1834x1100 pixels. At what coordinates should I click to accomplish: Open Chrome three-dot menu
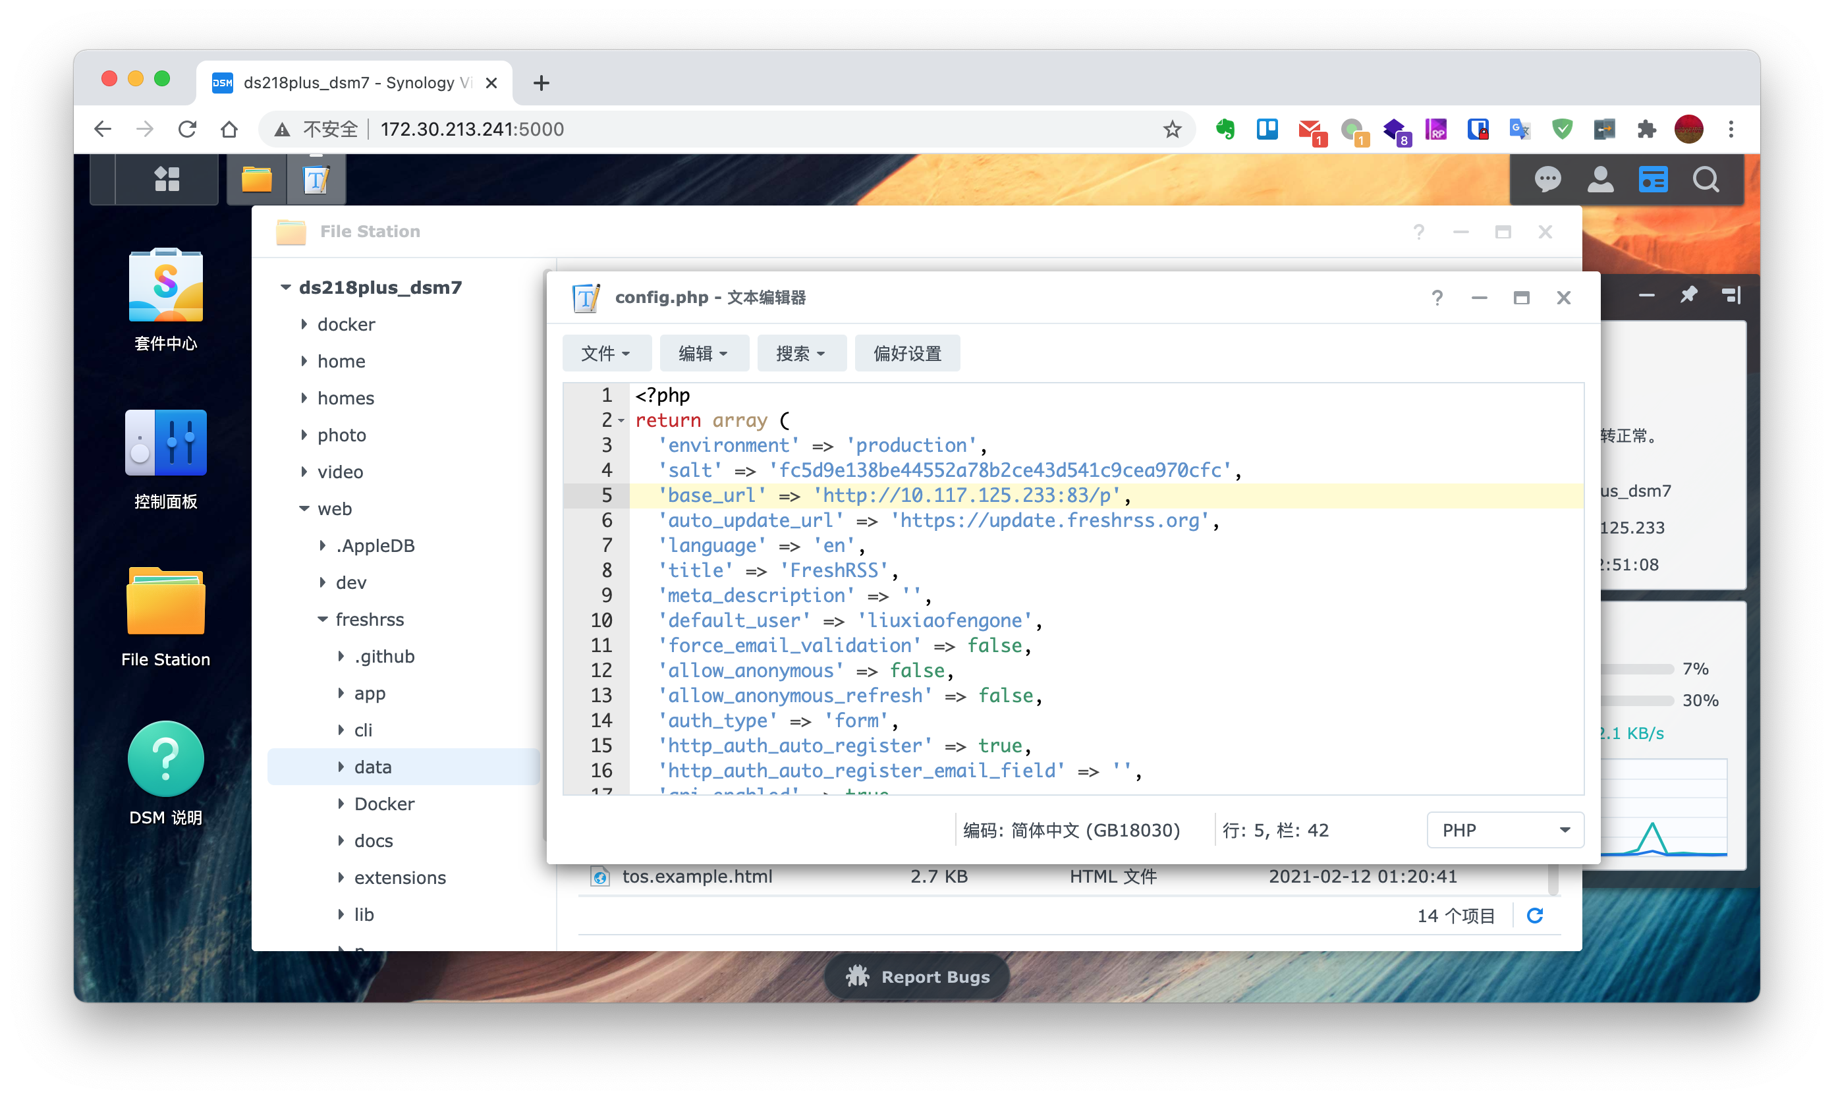pos(1731,129)
